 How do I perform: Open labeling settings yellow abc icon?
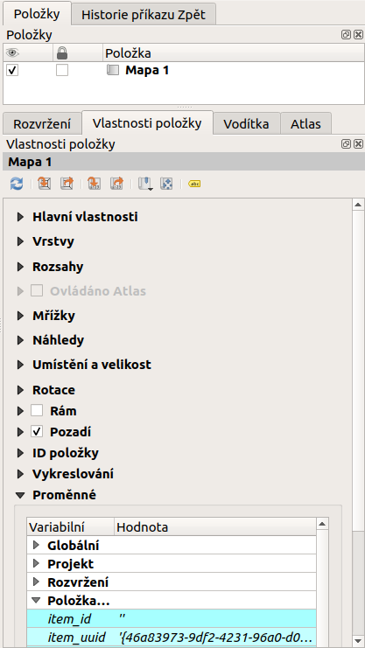194,184
